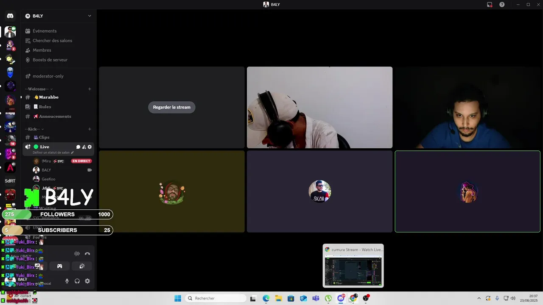The height and width of the screenshot is (305, 543).
Task: Open the Marahbe channel
Action: 59,97
